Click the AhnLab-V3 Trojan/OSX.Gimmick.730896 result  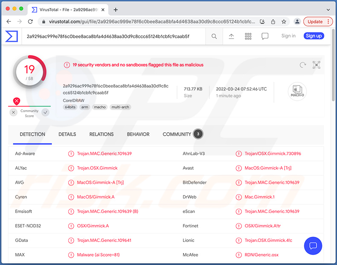pos(273,154)
